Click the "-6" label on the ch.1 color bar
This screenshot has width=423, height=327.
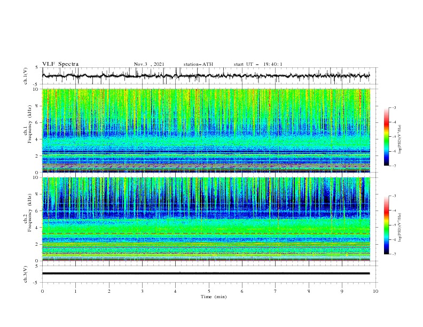394,151
